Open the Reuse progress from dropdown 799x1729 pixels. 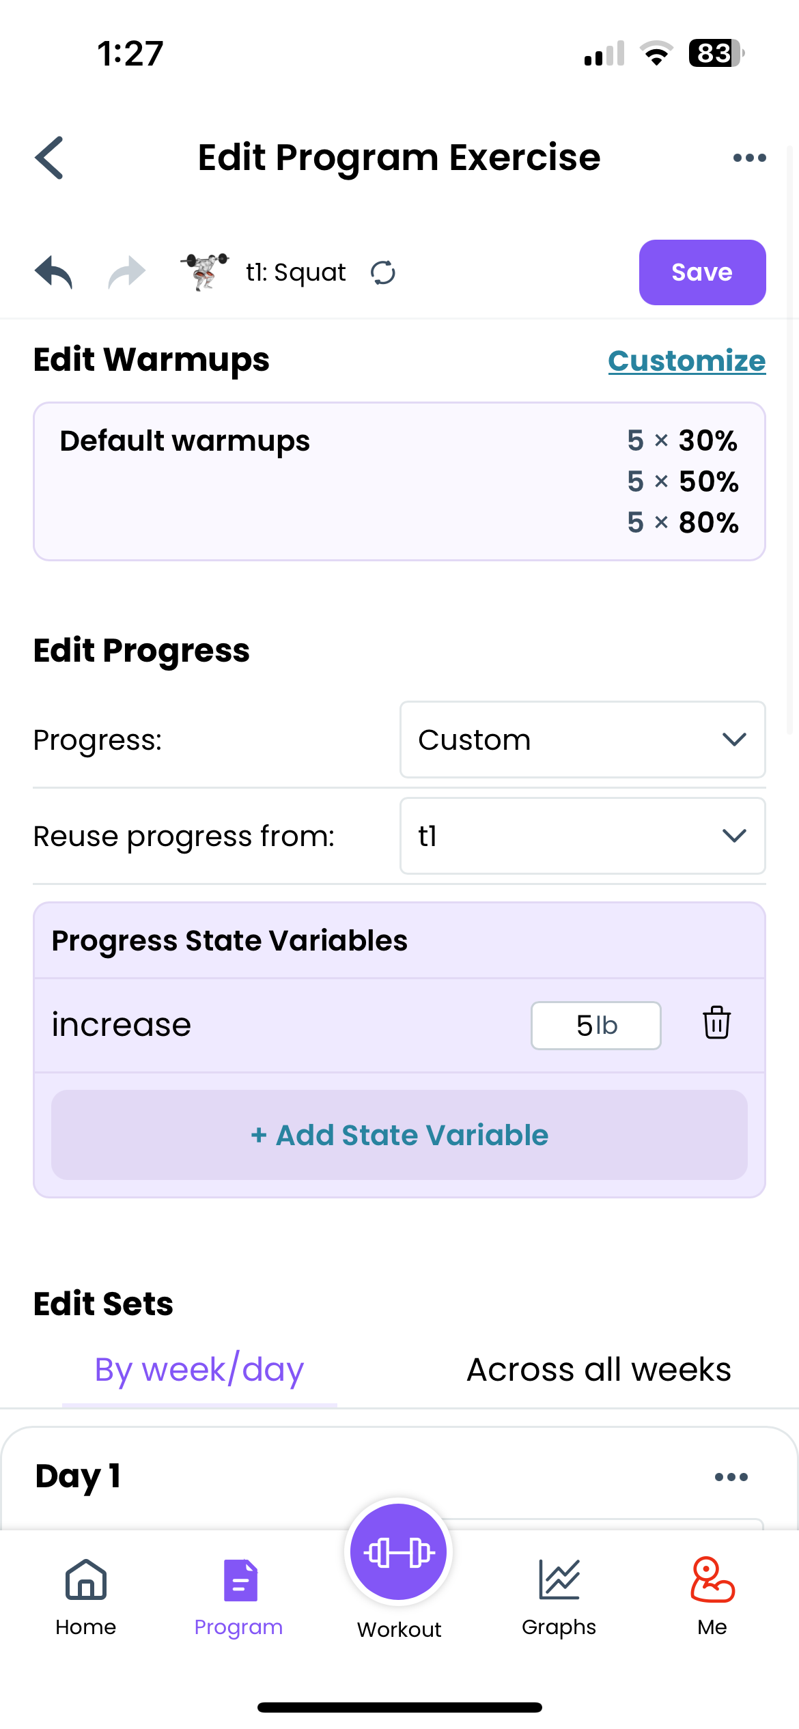click(582, 836)
